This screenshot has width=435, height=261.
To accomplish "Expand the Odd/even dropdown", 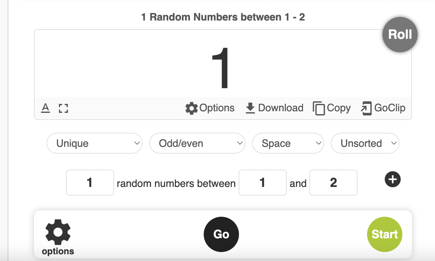I will (197, 143).
